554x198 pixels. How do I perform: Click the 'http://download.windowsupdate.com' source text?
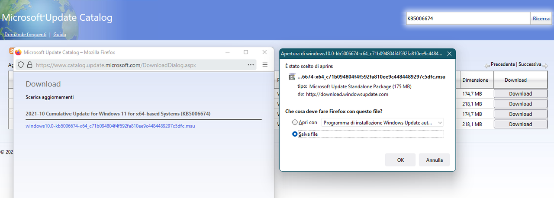(x=347, y=94)
